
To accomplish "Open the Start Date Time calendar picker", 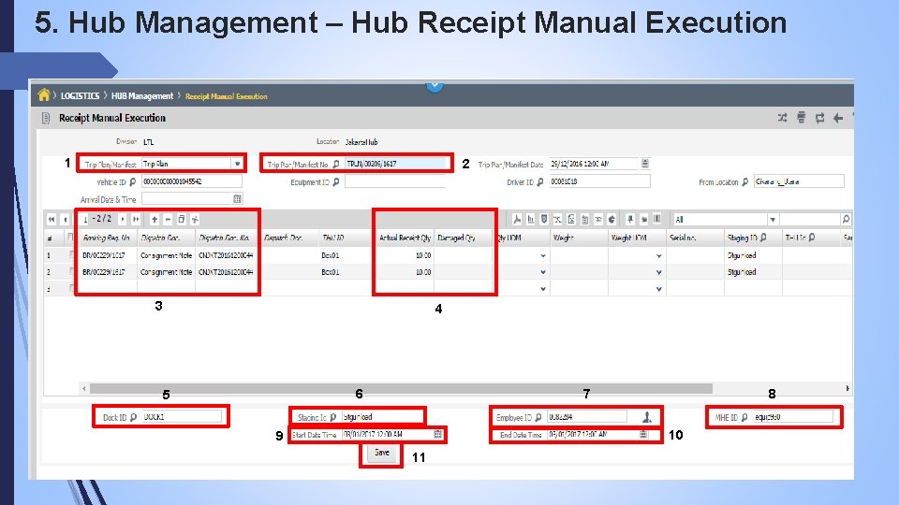I will tap(438, 434).
